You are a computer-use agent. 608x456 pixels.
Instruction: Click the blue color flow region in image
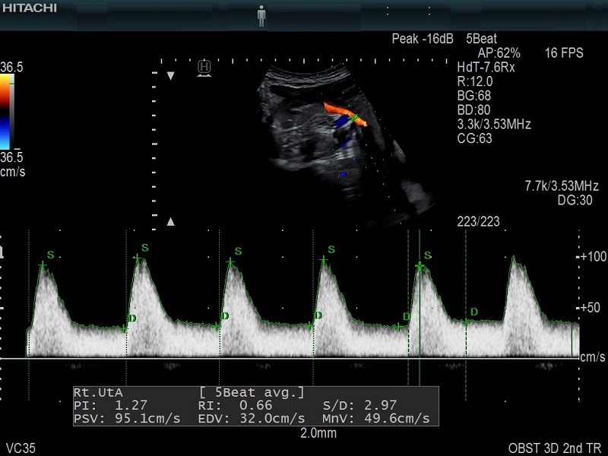point(342,139)
